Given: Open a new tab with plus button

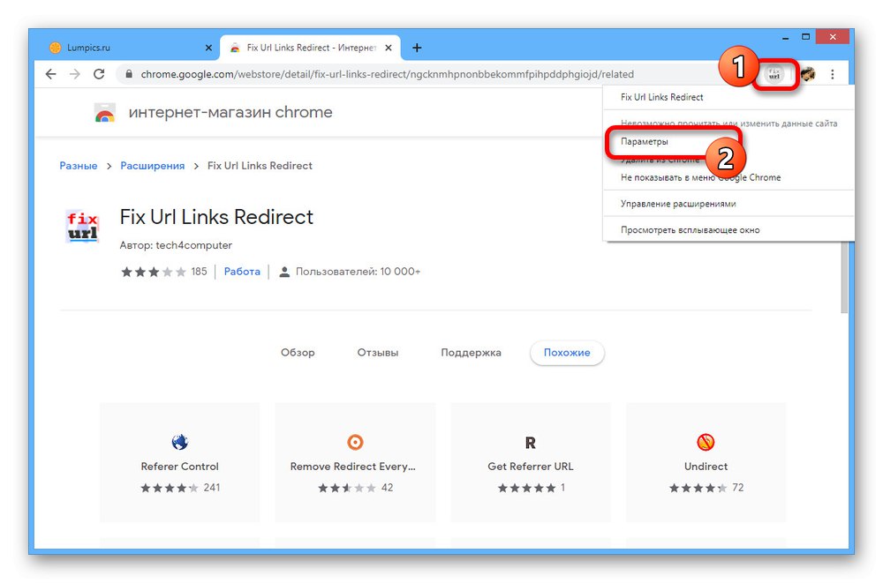Looking at the screenshot, I should pos(417,48).
